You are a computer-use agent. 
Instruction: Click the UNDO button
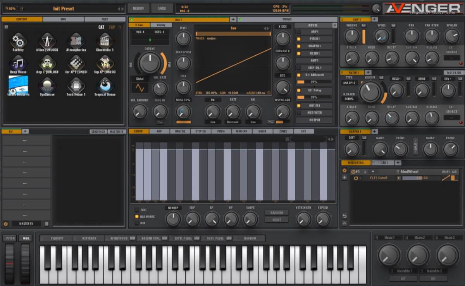[x=162, y=9]
